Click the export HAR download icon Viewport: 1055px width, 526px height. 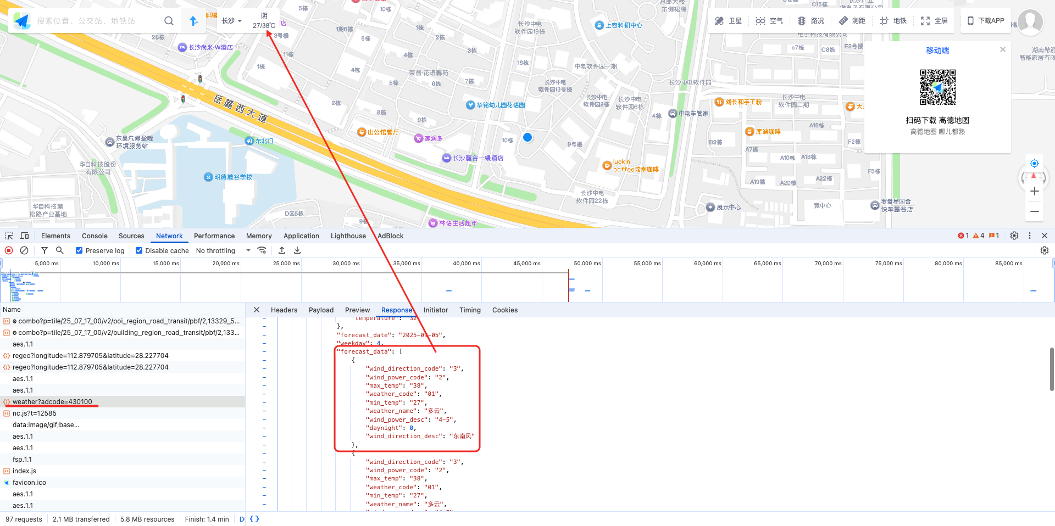tap(297, 250)
